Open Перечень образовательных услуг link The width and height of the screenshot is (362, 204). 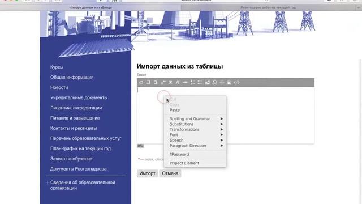[x=85, y=138]
